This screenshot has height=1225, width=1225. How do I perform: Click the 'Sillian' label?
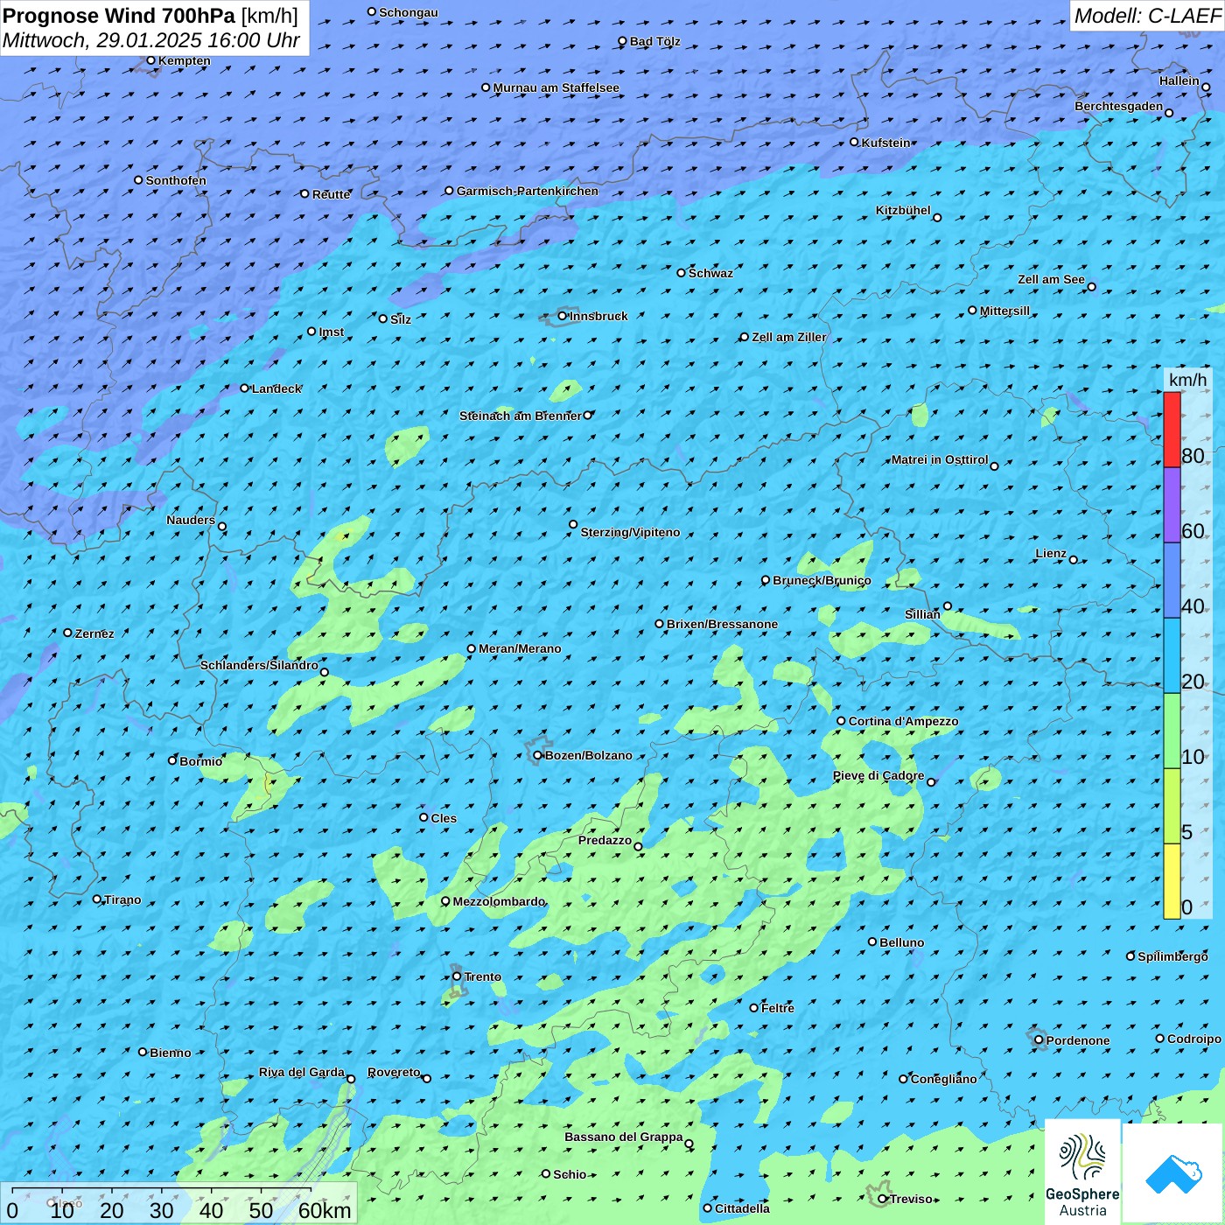(x=922, y=614)
